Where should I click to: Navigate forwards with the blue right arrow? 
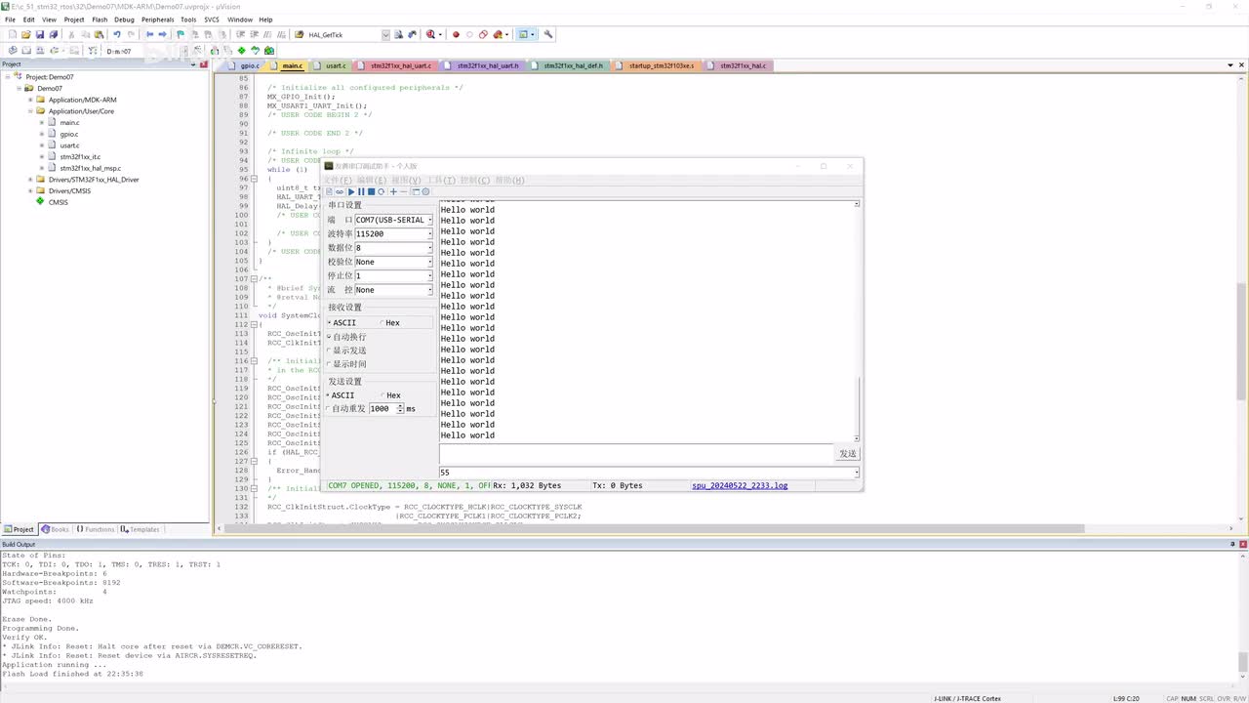[x=163, y=34]
